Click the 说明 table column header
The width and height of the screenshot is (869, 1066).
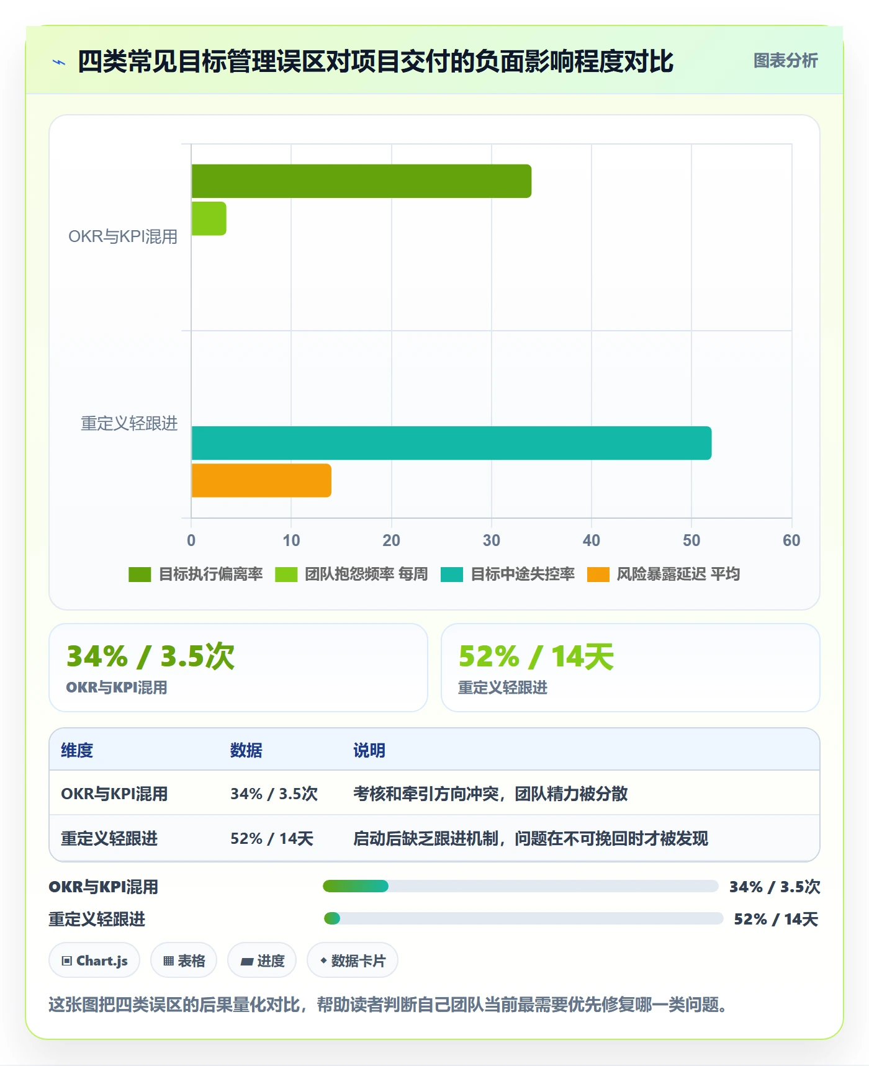[x=369, y=750]
